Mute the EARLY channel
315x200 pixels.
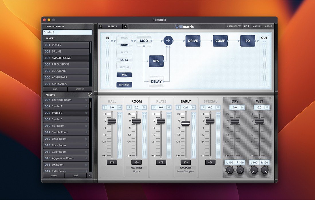(193, 107)
